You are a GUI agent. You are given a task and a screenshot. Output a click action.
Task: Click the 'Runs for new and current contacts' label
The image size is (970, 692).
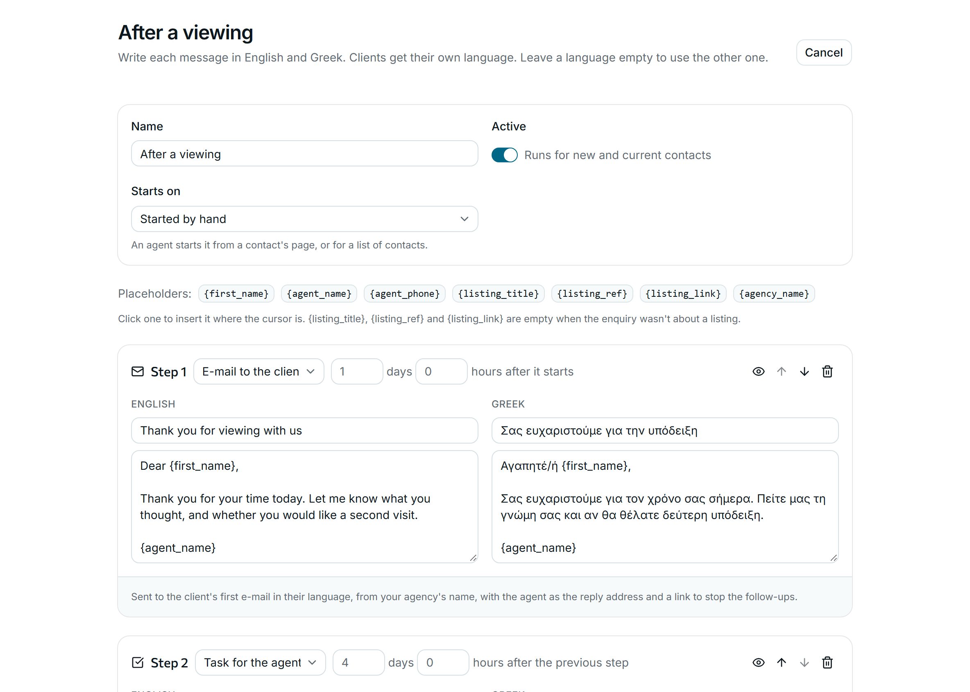(617, 155)
